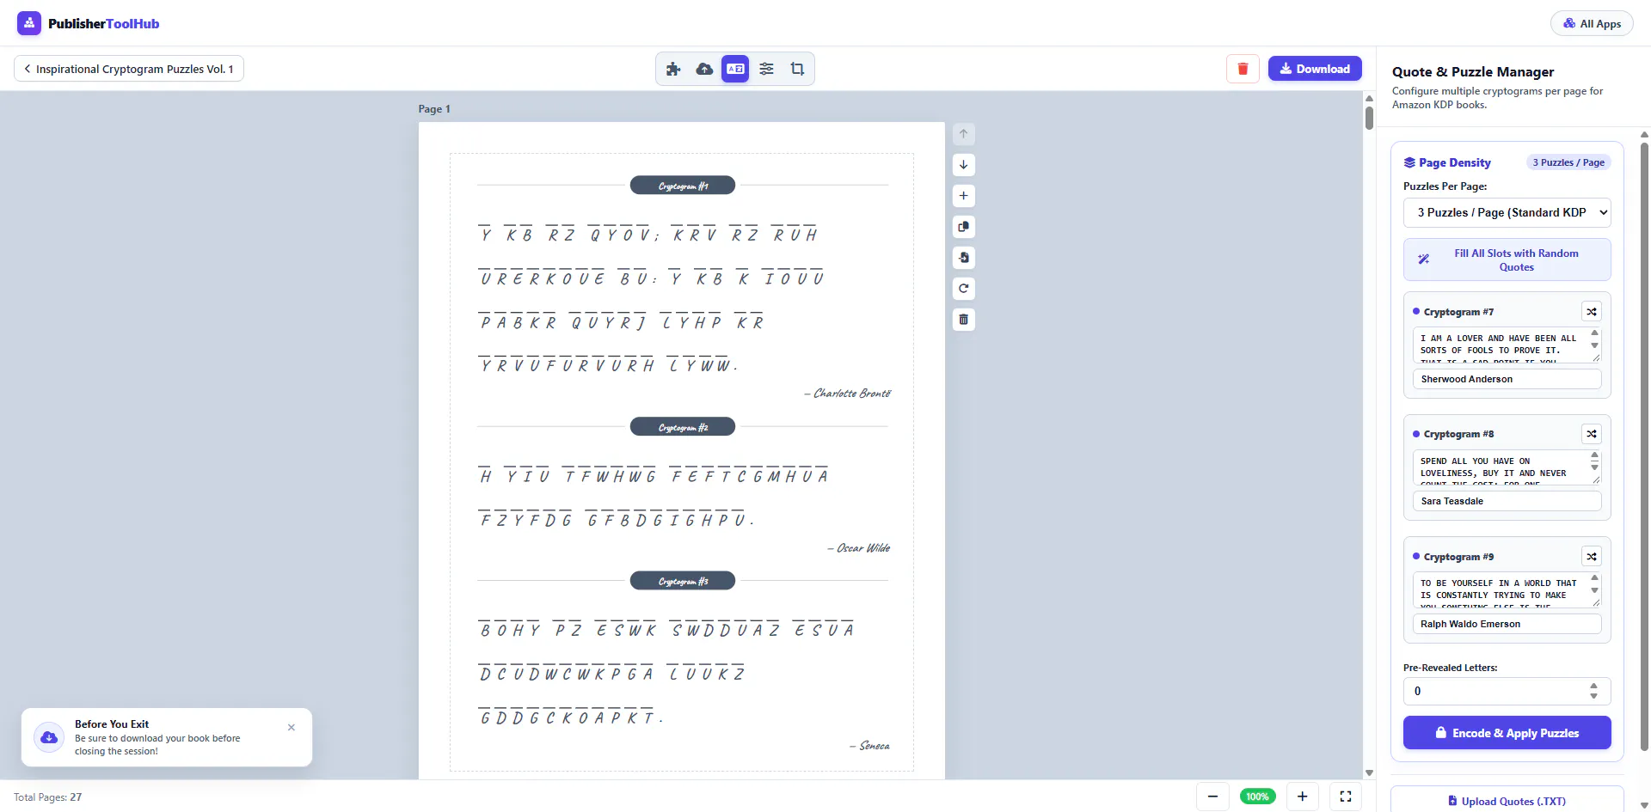Move page down with arrow icon
The image size is (1651, 812).
pos(963,165)
